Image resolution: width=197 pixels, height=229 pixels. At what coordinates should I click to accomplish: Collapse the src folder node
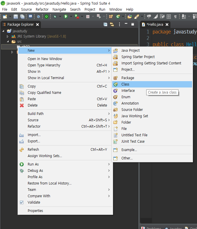click(x=8, y=42)
